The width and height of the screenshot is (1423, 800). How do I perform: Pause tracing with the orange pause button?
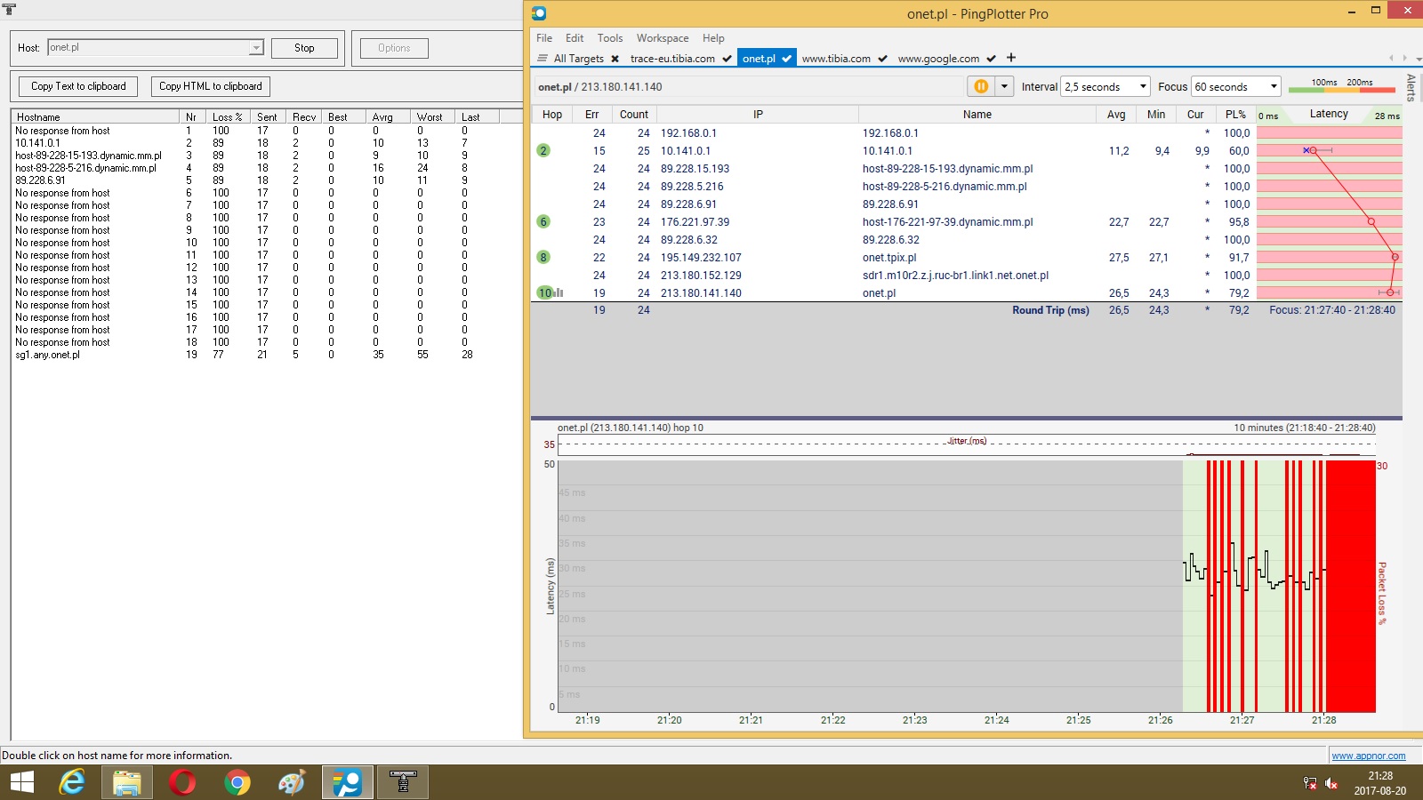point(981,86)
